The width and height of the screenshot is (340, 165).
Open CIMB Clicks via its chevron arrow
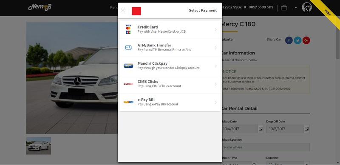point(215,84)
